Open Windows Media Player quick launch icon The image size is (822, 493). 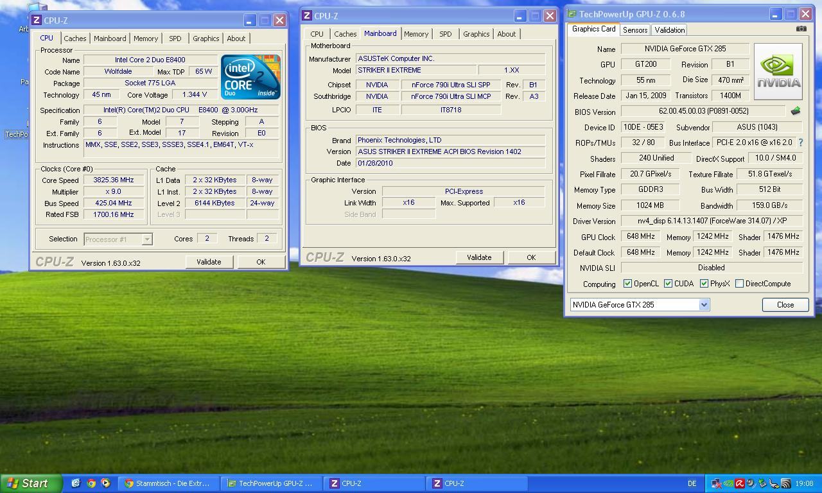106,483
